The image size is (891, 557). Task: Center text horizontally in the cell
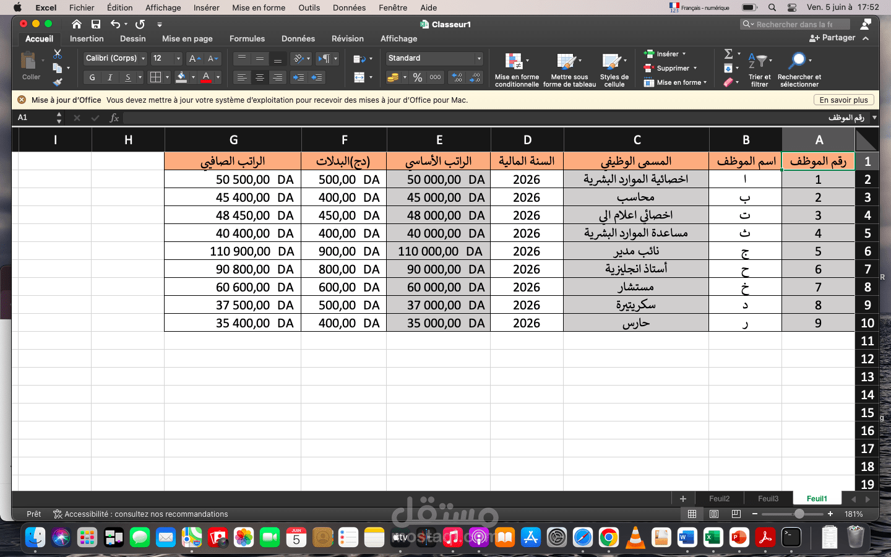click(x=260, y=77)
